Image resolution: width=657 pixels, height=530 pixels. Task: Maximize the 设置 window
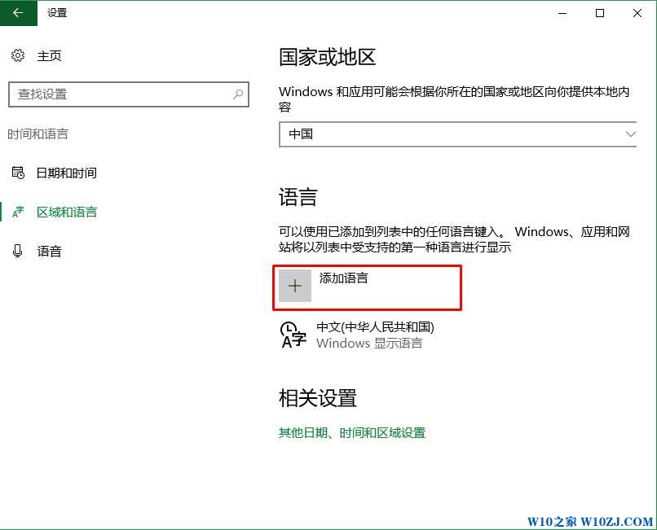600,13
